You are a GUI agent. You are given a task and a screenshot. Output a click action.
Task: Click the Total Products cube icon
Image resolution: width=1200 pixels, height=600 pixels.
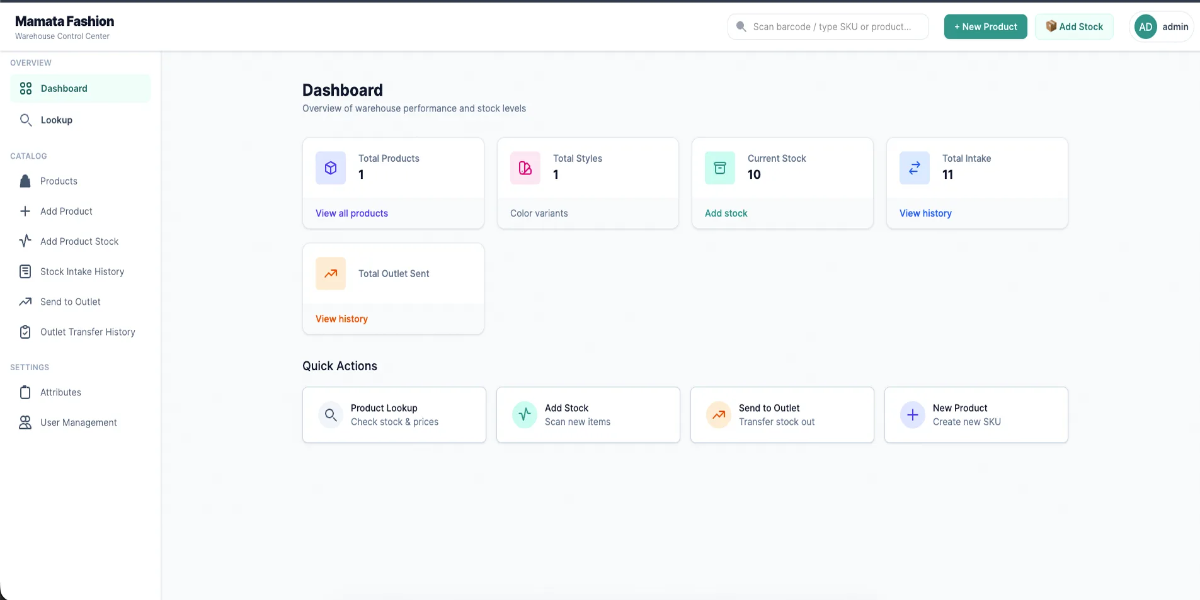pyautogui.click(x=331, y=168)
